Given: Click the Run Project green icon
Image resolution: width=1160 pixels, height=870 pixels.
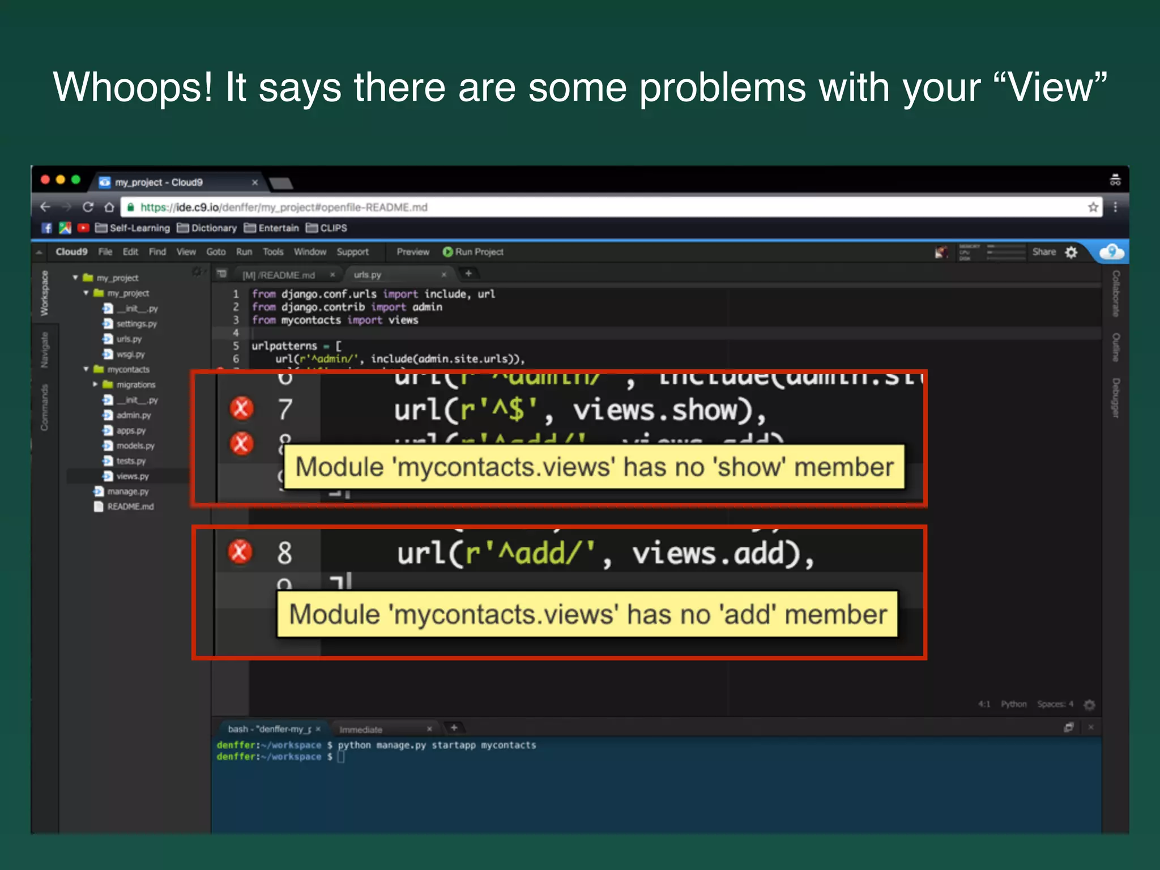Looking at the screenshot, I should [447, 252].
